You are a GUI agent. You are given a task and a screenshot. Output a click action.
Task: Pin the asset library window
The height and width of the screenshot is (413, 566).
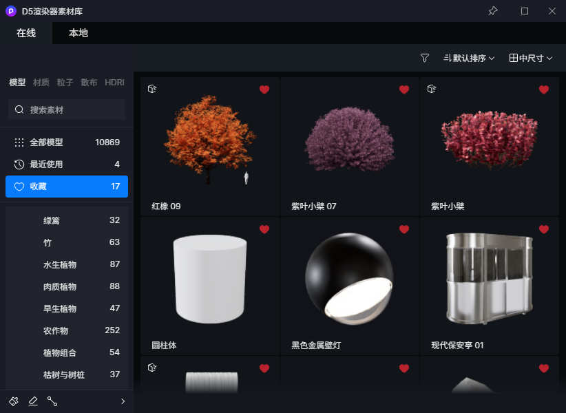point(493,11)
